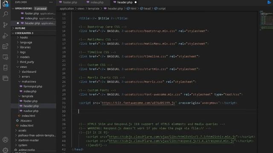This screenshot has width=273, height=153.
Task: Open the Extensions view icon
Action: [x=6, y=46]
